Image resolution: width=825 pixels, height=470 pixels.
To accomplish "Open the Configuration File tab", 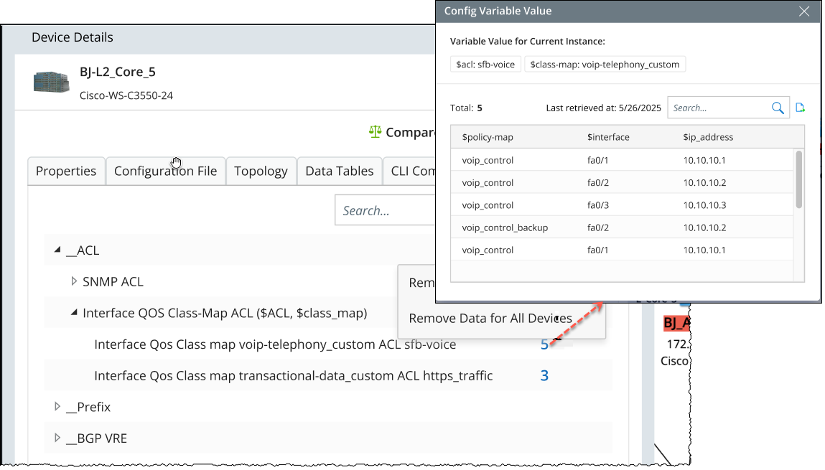I will click(x=165, y=171).
